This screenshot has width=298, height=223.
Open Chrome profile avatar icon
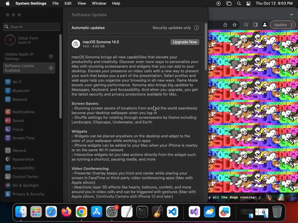click(265, 25)
